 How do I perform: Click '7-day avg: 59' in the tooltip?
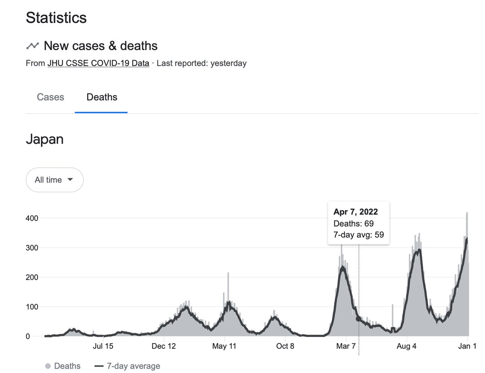[358, 234]
